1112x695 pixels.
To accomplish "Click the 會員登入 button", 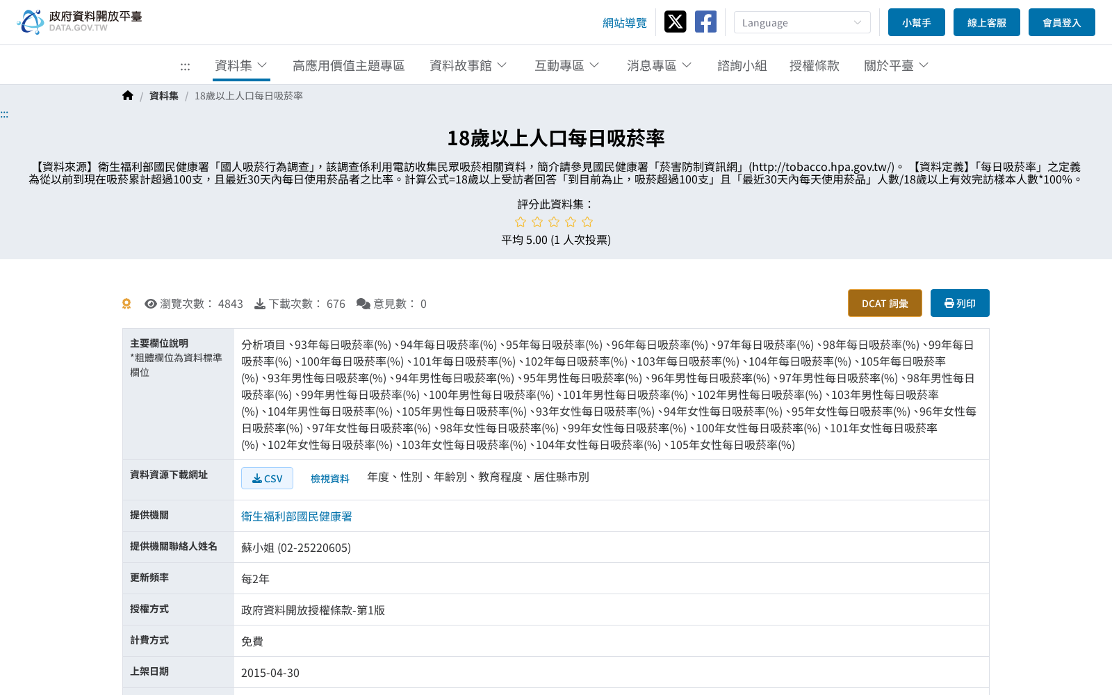I will (x=1062, y=22).
